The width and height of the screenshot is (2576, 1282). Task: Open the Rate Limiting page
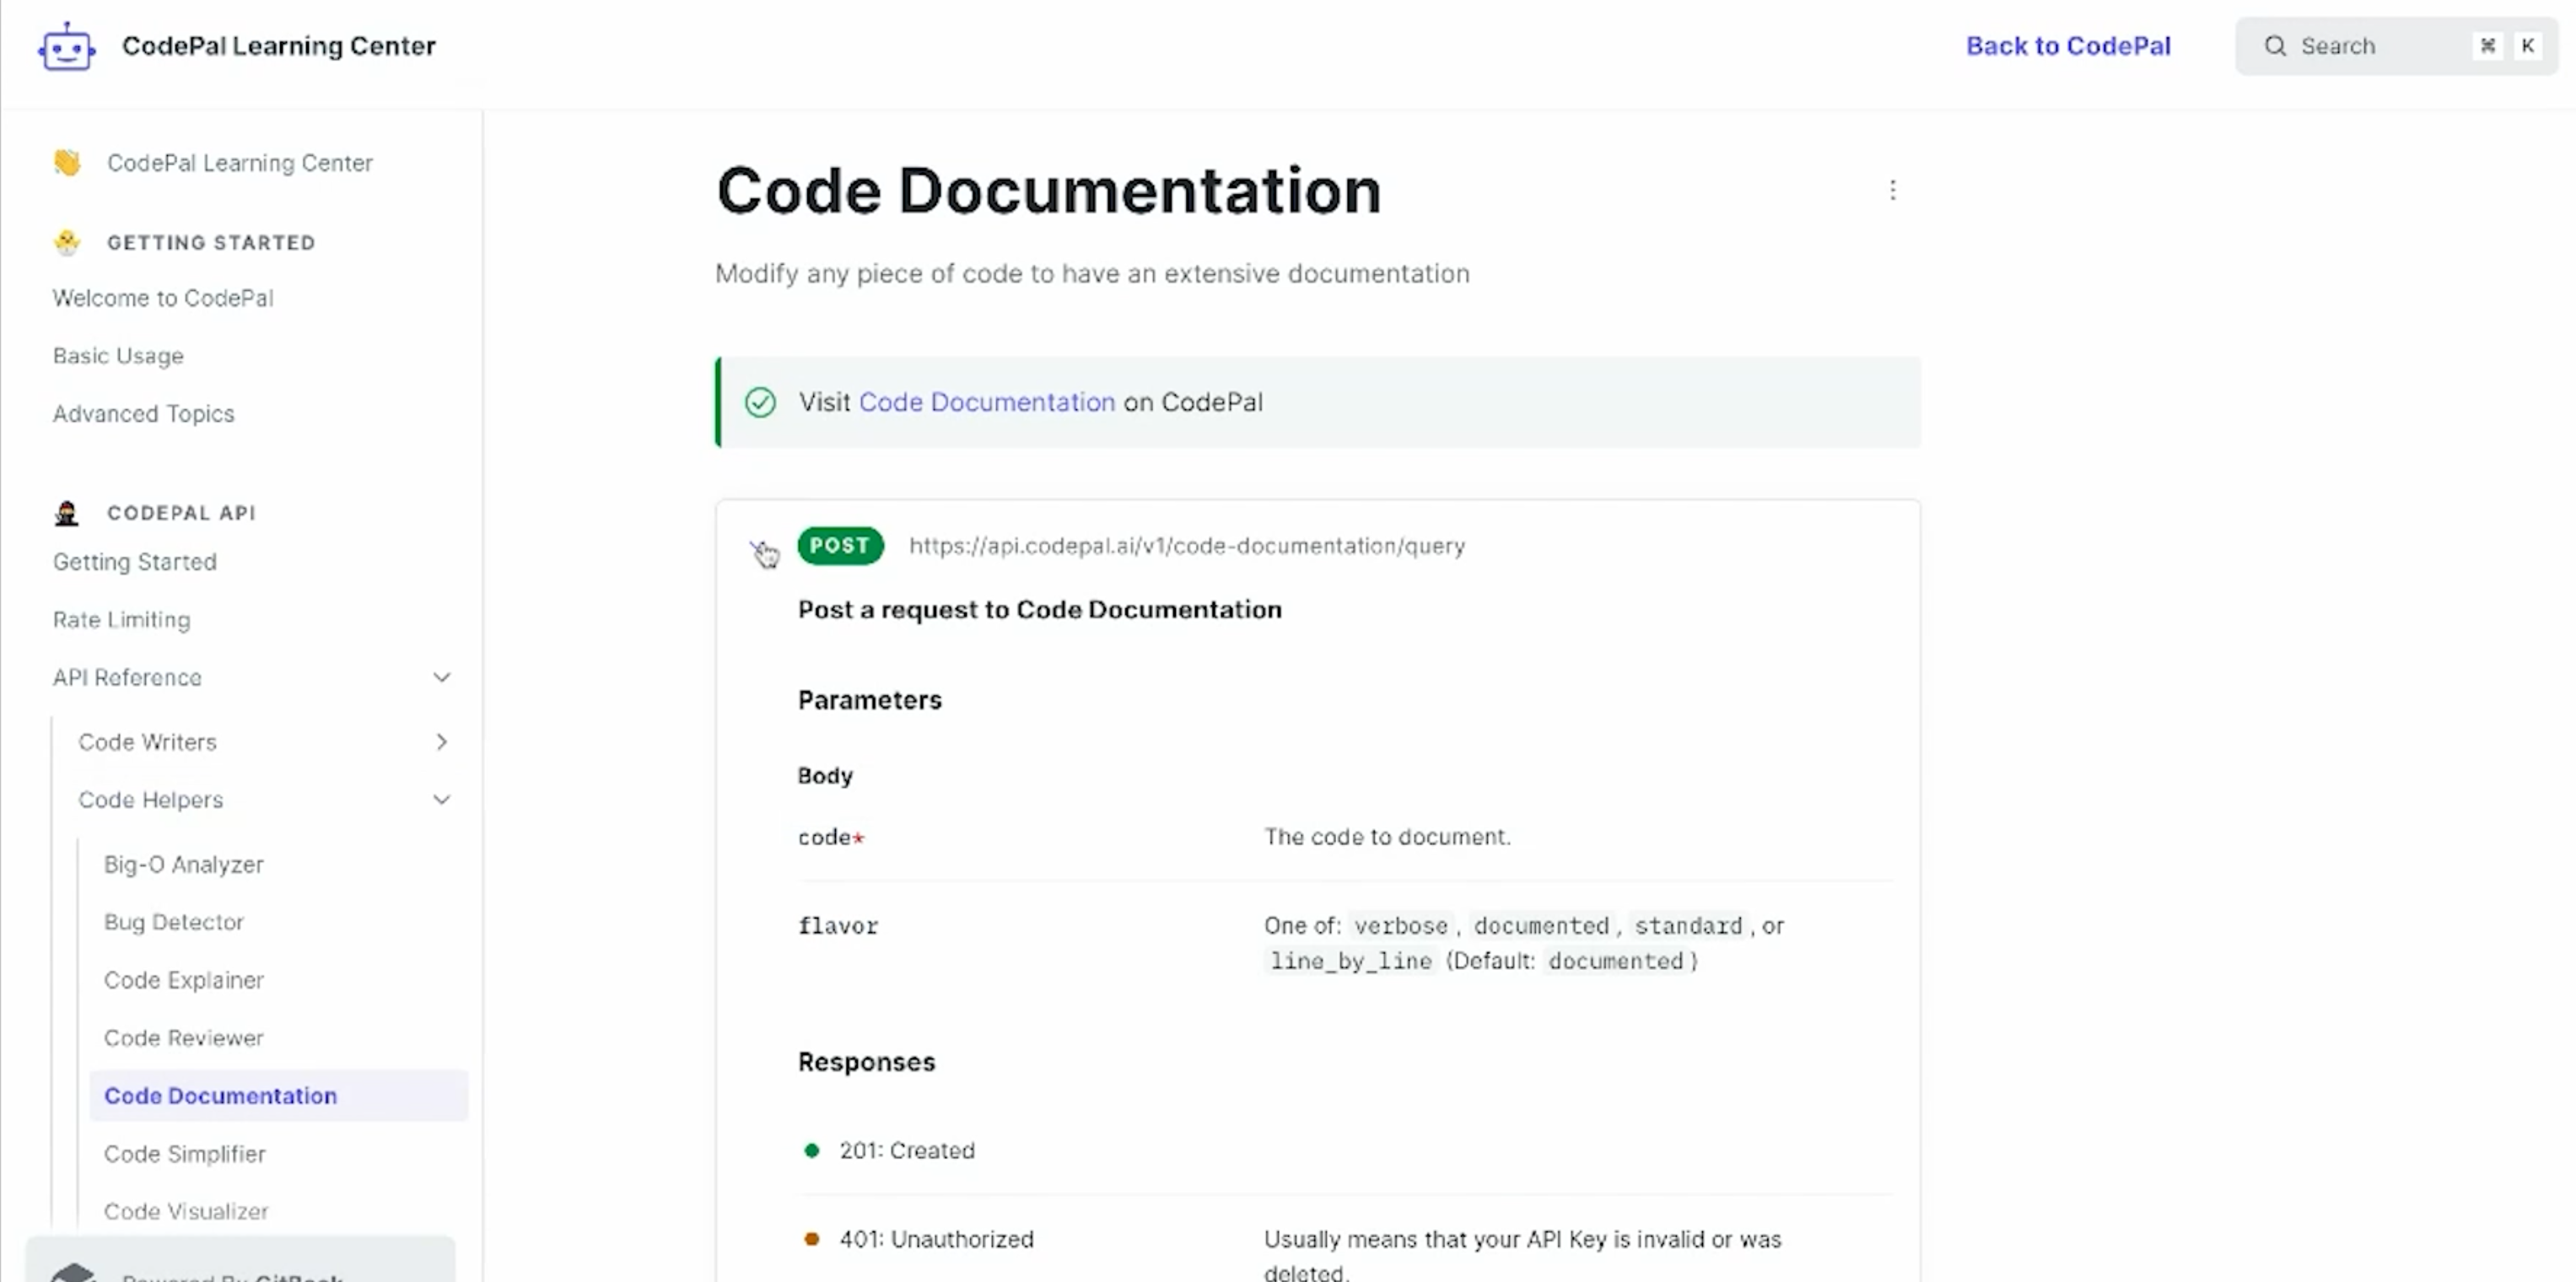[x=121, y=620]
